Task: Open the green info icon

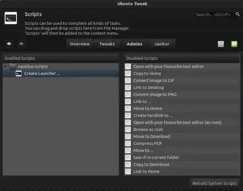Action: click(234, 44)
